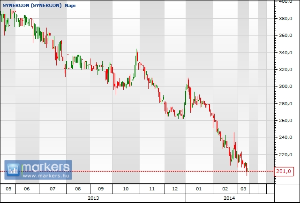Viewport: 300px width, 203px height.
Task: Click month 11 on the time axis
Action: [152, 189]
